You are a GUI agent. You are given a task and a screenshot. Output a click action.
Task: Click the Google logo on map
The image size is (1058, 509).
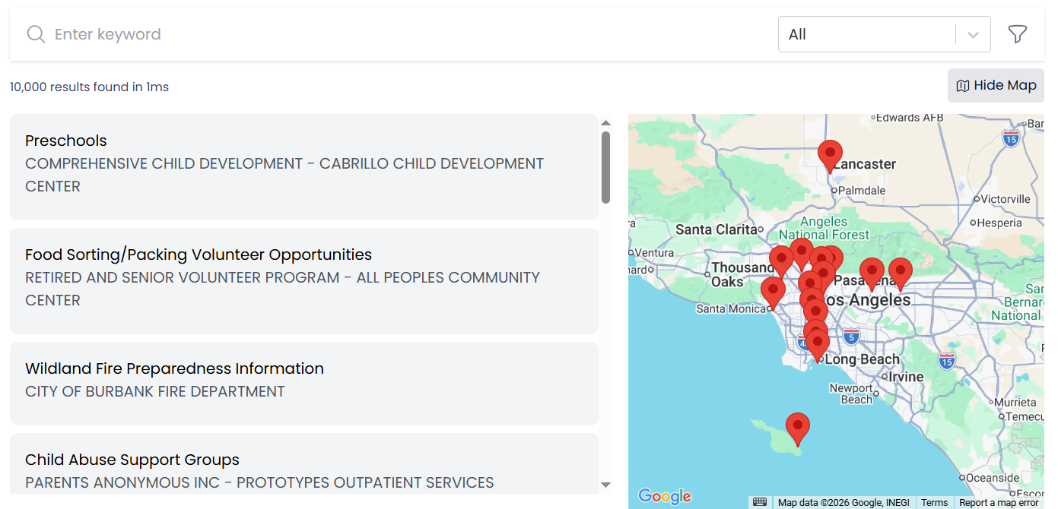(x=664, y=496)
